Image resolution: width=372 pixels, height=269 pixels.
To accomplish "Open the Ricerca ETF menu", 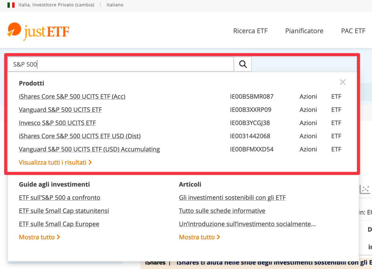I will pyautogui.click(x=250, y=31).
